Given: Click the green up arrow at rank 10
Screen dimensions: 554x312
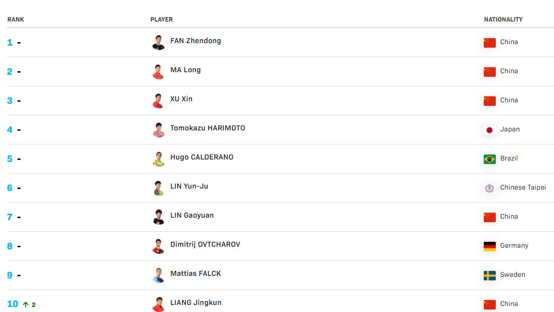Looking at the screenshot, I should tap(26, 304).
